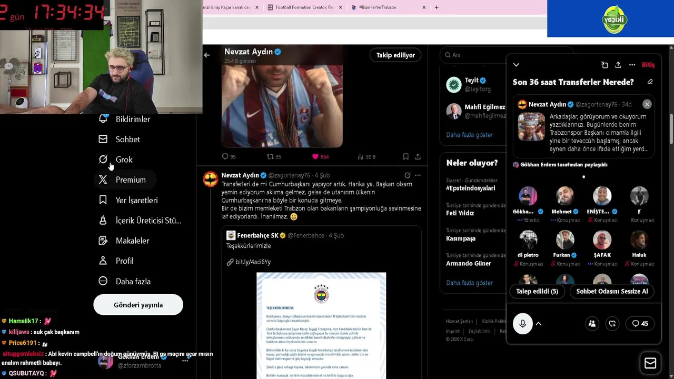Open Grok explain icon on the 4 Şub post
The width and height of the screenshot is (674, 379).
(x=407, y=175)
